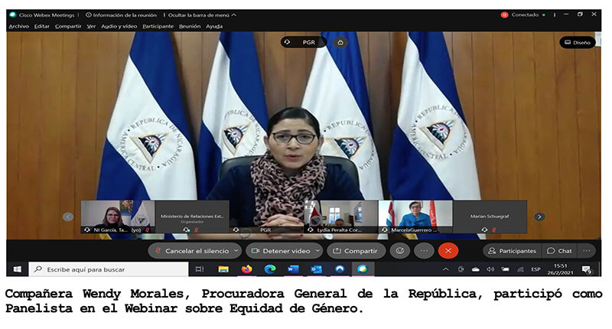Open the Participantes panel
612x329 pixels.
tap(512, 251)
